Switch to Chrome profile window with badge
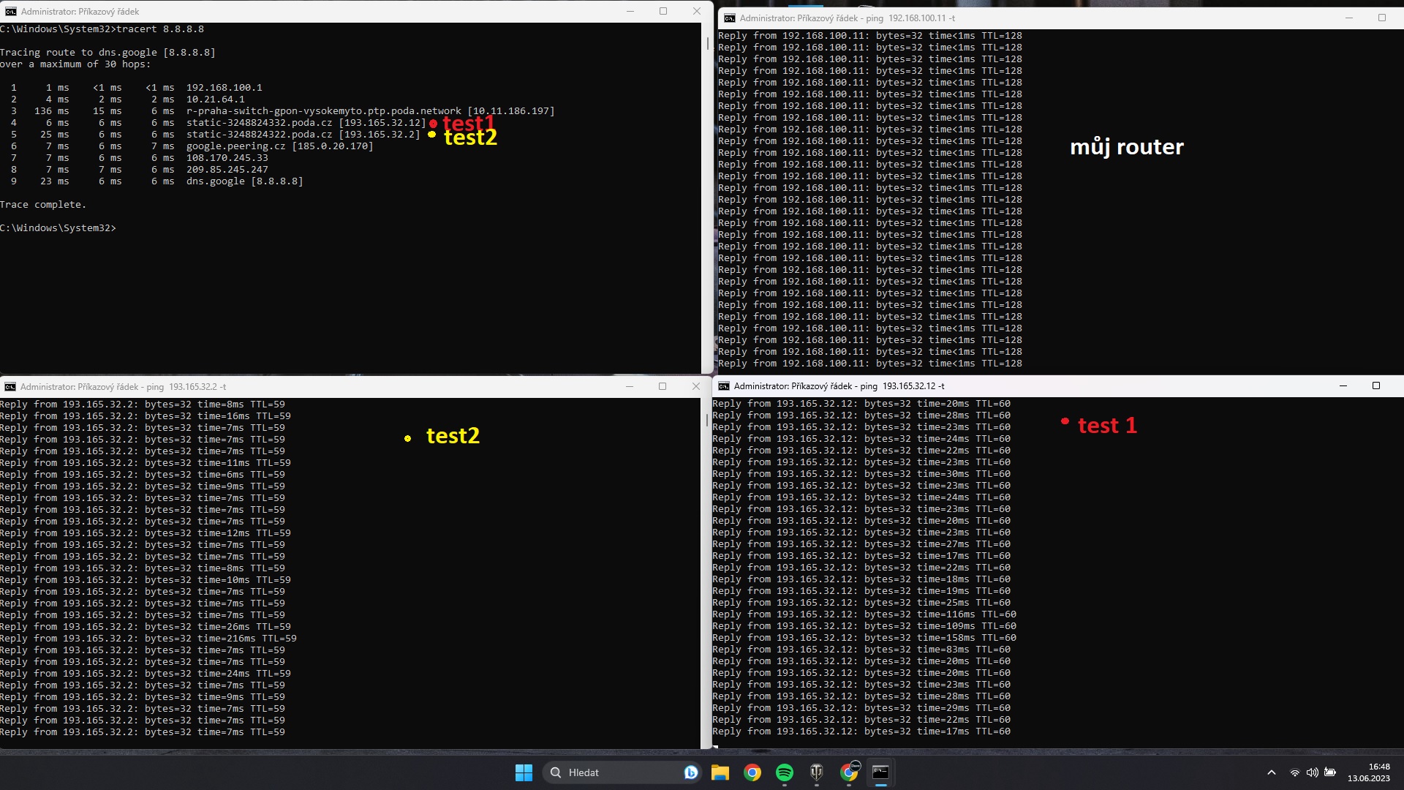The image size is (1404, 790). [x=849, y=772]
